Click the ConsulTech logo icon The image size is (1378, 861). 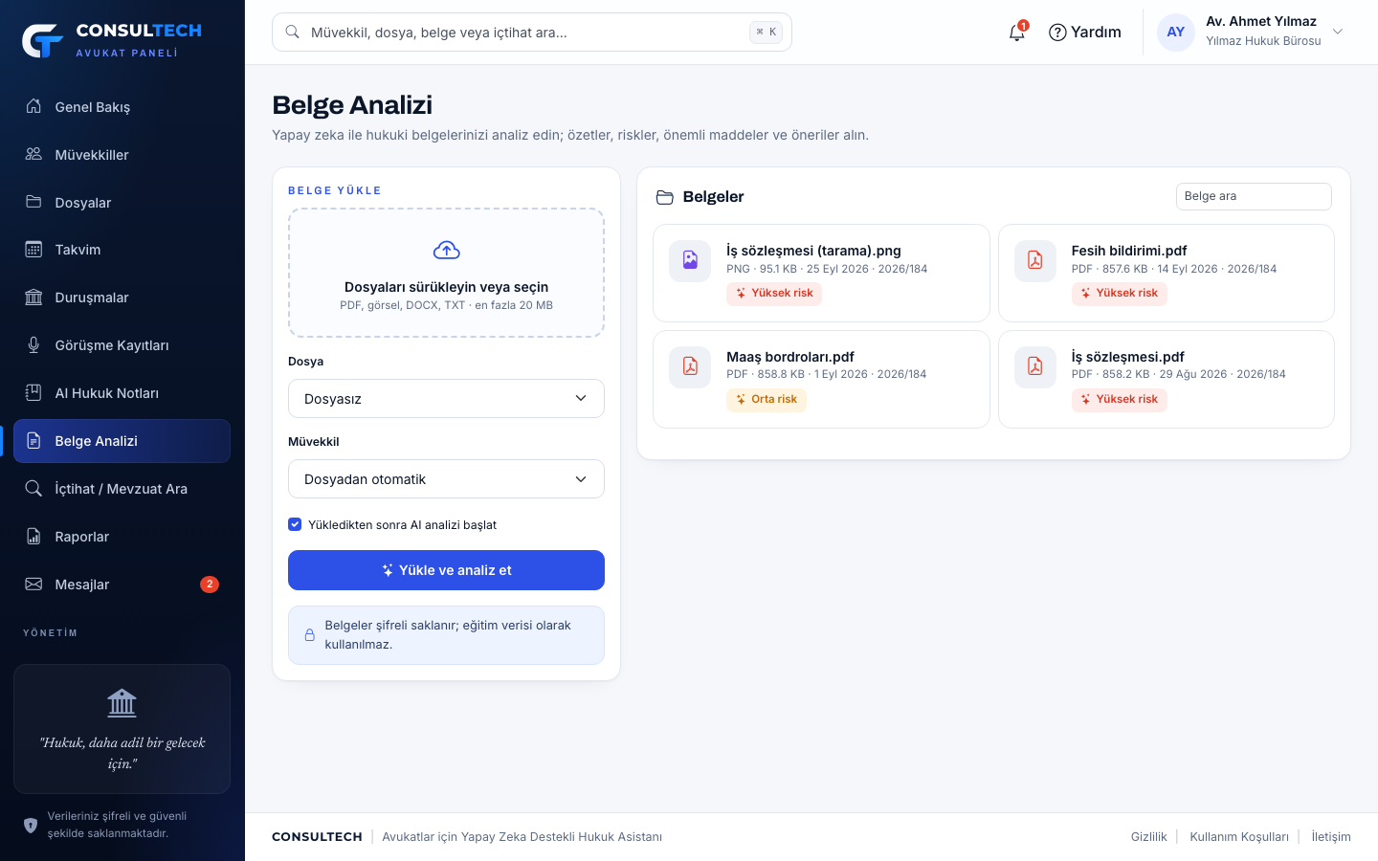[42, 40]
